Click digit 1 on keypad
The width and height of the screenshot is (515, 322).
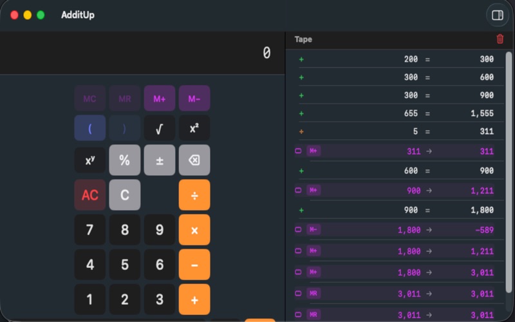tap(90, 299)
